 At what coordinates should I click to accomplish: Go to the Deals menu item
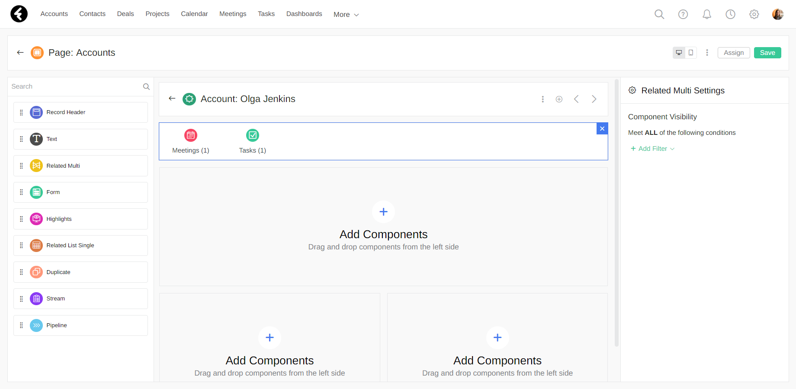(x=125, y=14)
